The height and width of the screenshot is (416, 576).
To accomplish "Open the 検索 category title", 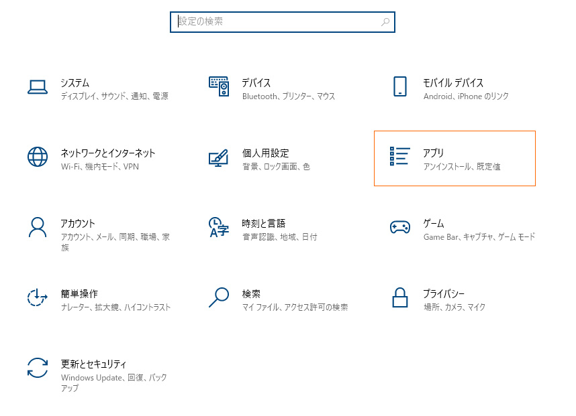I will pyautogui.click(x=251, y=293).
